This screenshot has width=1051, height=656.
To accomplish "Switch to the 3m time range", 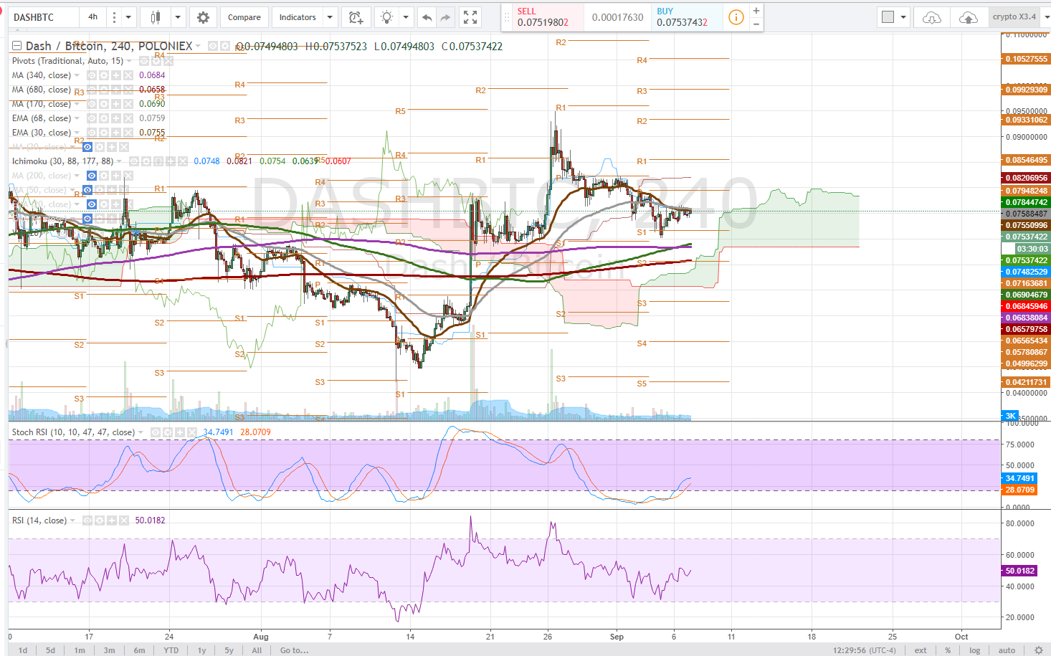I will (109, 650).
